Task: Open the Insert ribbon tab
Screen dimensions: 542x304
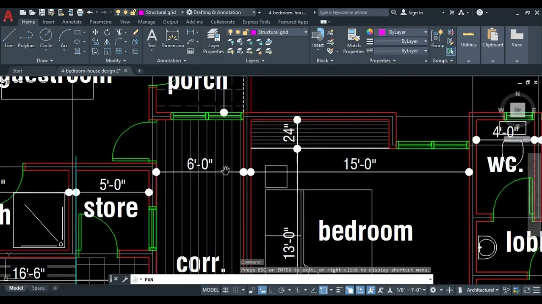Action: pos(48,22)
